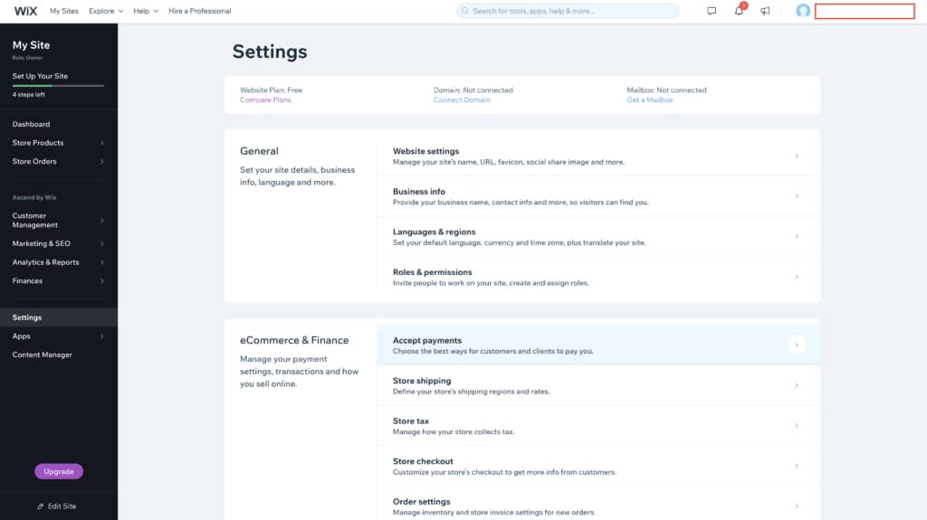Open the notifications bell
The height and width of the screenshot is (520, 927).
click(739, 10)
